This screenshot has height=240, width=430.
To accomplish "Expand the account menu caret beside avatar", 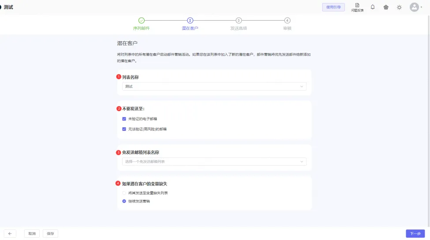I will (421, 7).
